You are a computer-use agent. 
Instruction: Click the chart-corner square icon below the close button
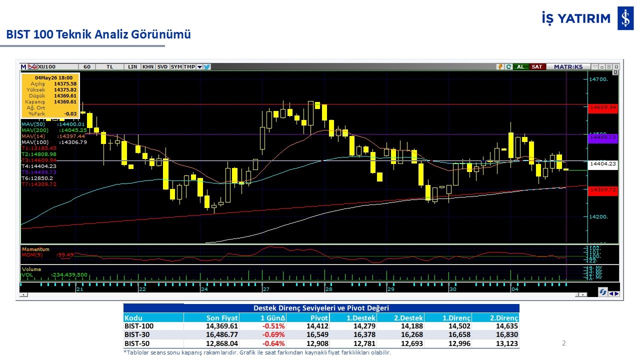tap(615, 72)
